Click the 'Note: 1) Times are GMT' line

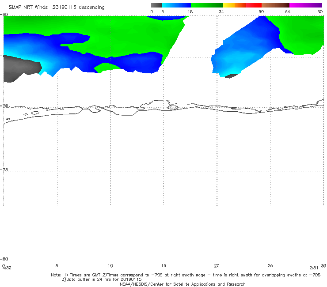[x=186, y=275]
